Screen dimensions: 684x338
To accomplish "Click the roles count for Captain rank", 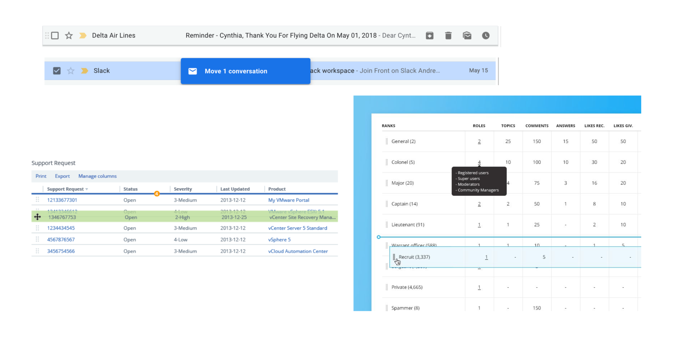I will point(479,204).
